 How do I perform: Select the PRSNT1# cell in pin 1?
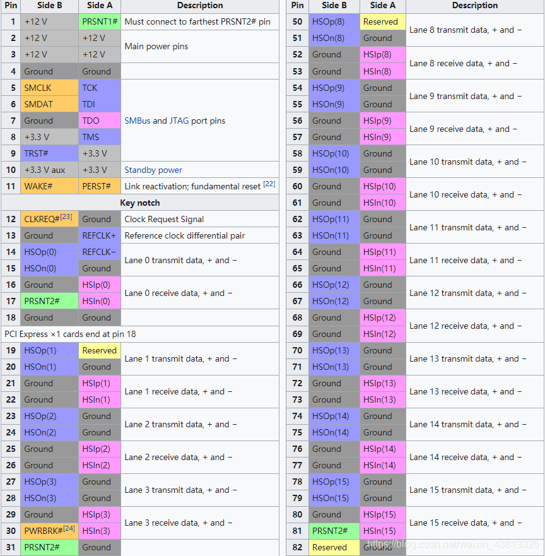pyautogui.click(x=100, y=21)
